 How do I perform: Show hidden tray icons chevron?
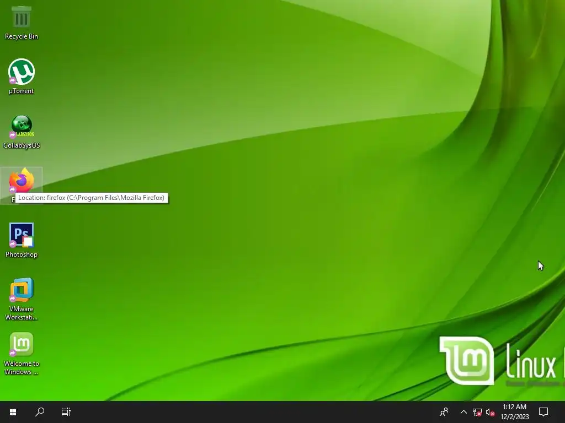point(463,412)
